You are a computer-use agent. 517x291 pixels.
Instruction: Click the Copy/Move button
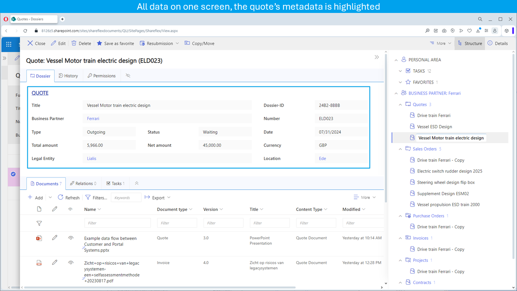coord(199,43)
